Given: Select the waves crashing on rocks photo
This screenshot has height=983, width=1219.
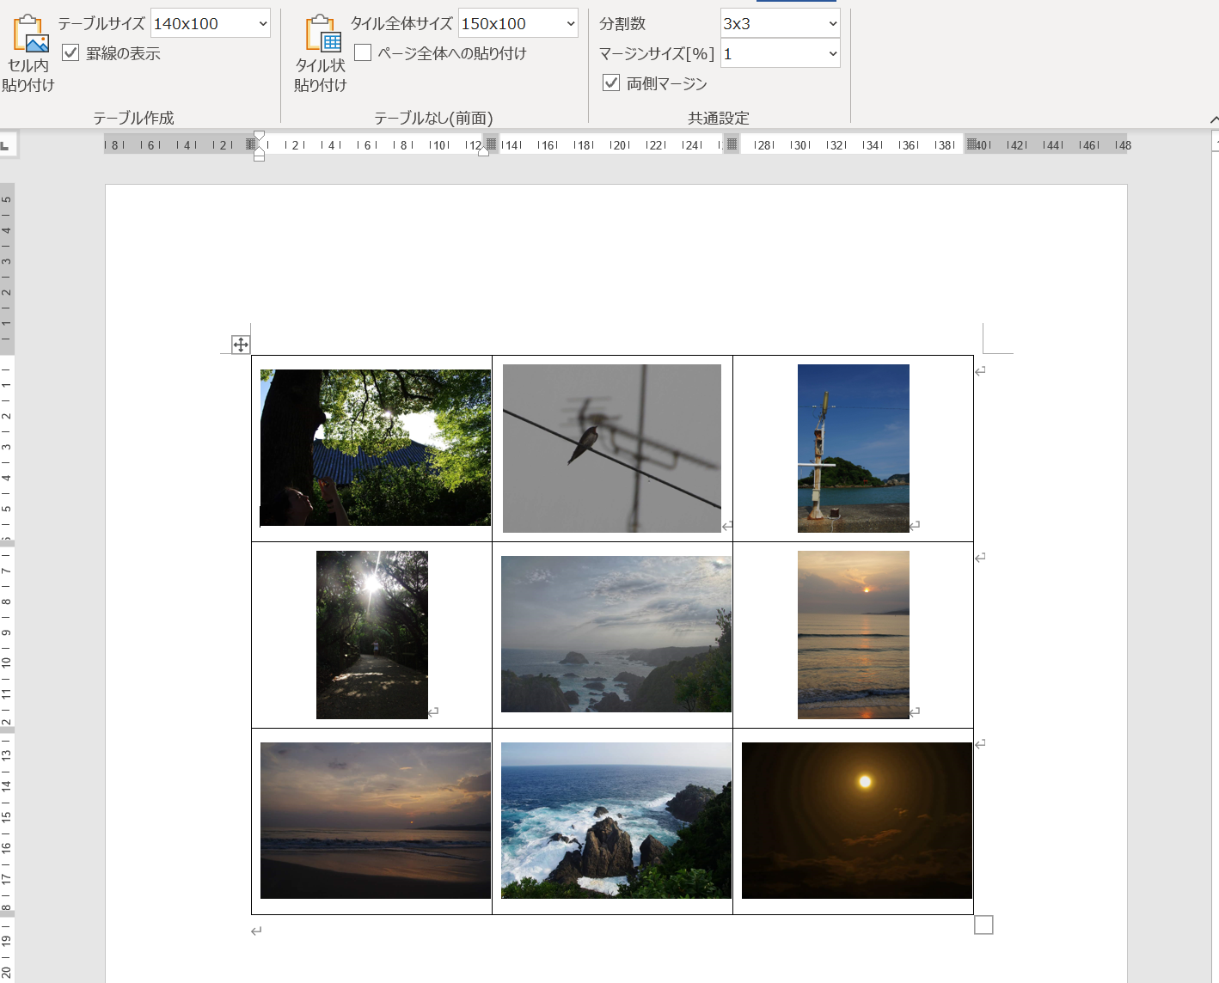Looking at the screenshot, I should pos(616,821).
